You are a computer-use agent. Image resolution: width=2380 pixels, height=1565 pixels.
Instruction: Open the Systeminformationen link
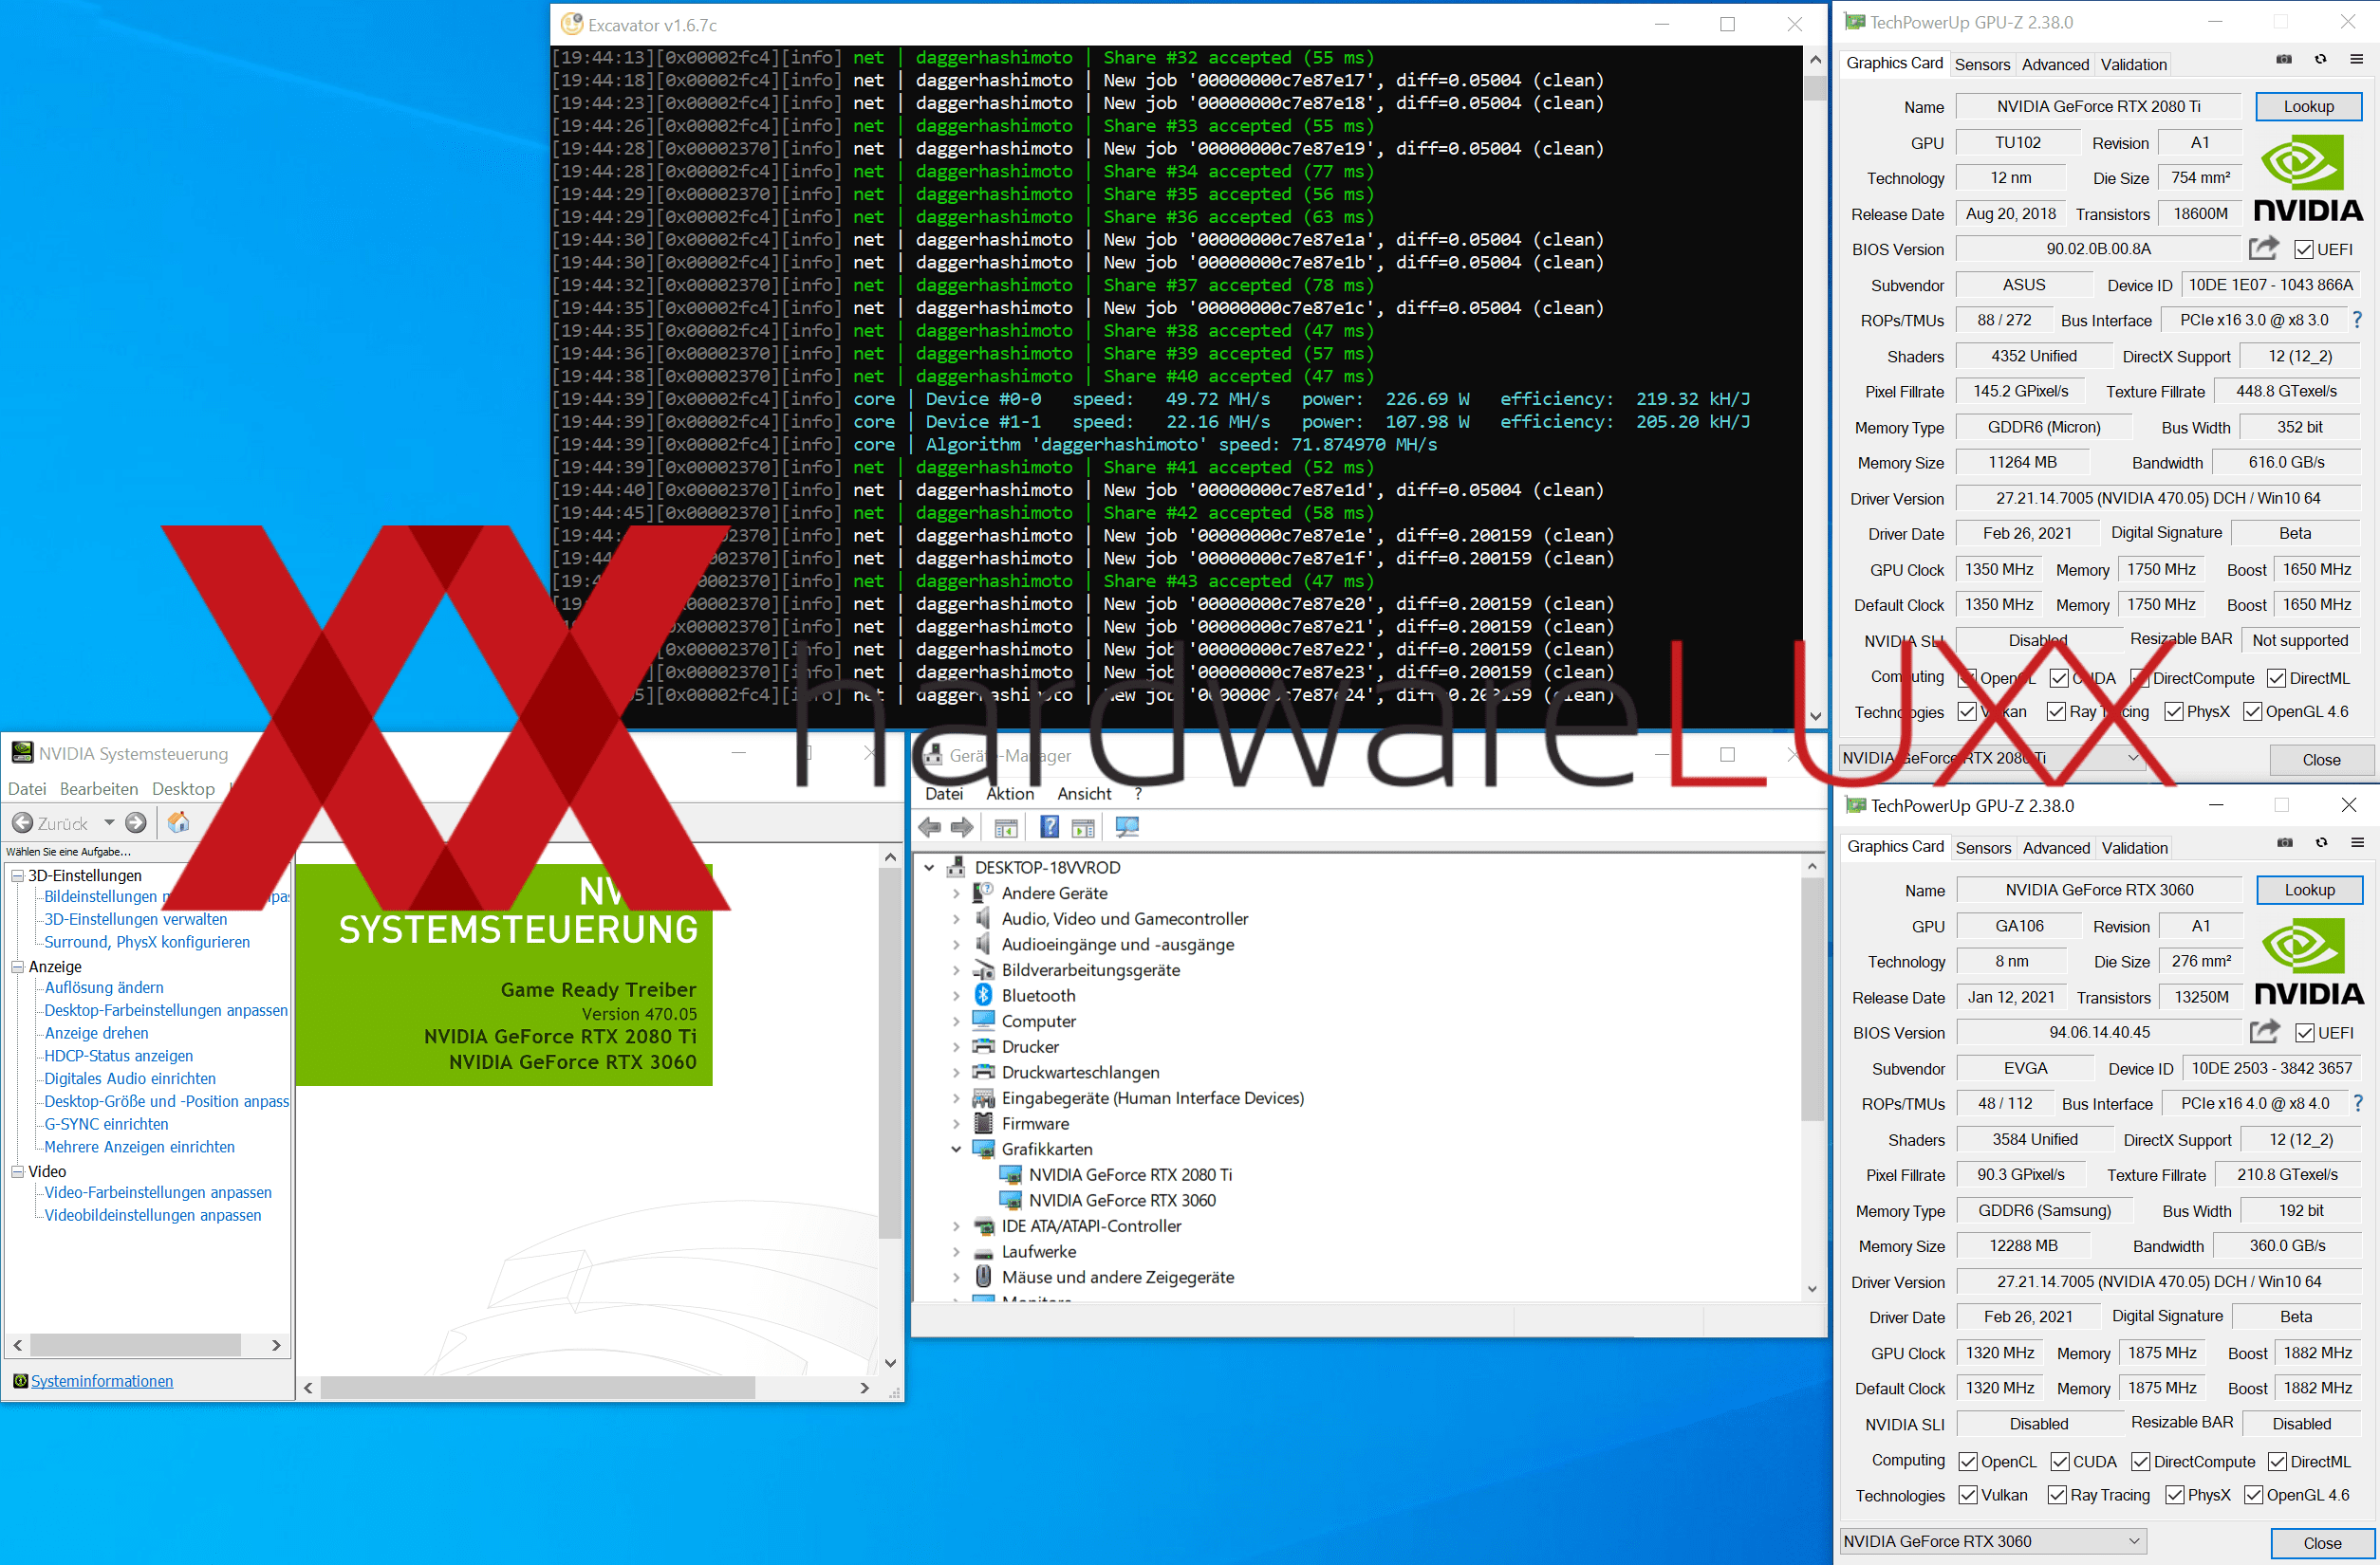point(102,1381)
